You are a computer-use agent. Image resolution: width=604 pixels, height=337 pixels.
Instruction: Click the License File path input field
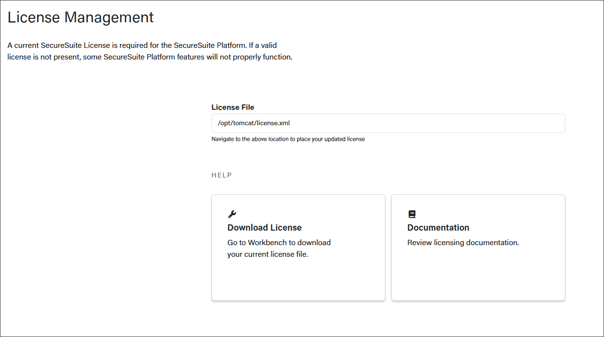(388, 123)
